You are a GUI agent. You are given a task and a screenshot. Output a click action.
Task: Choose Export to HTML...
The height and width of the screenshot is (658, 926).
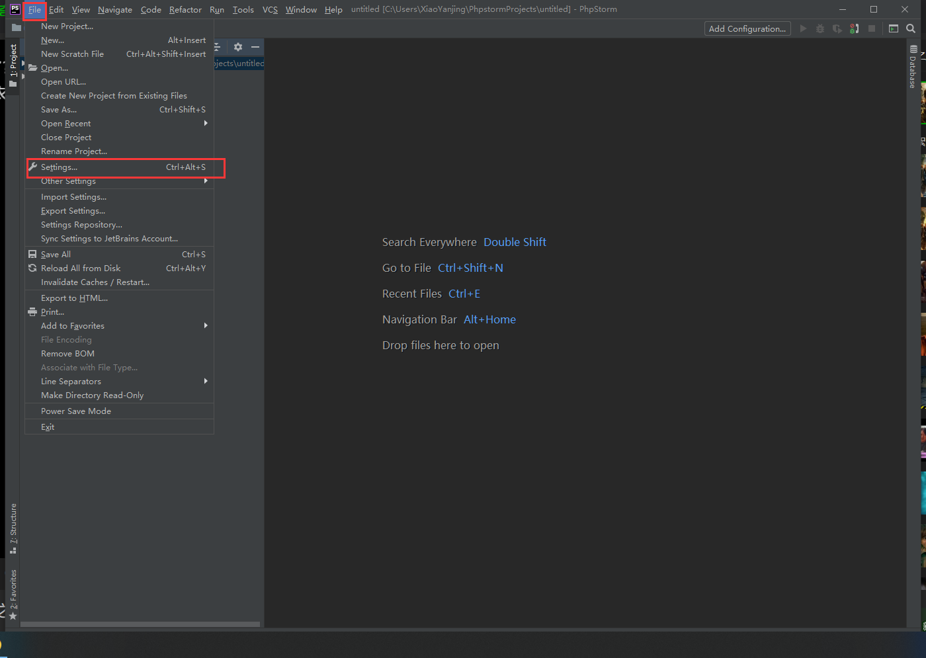click(119, 298)
